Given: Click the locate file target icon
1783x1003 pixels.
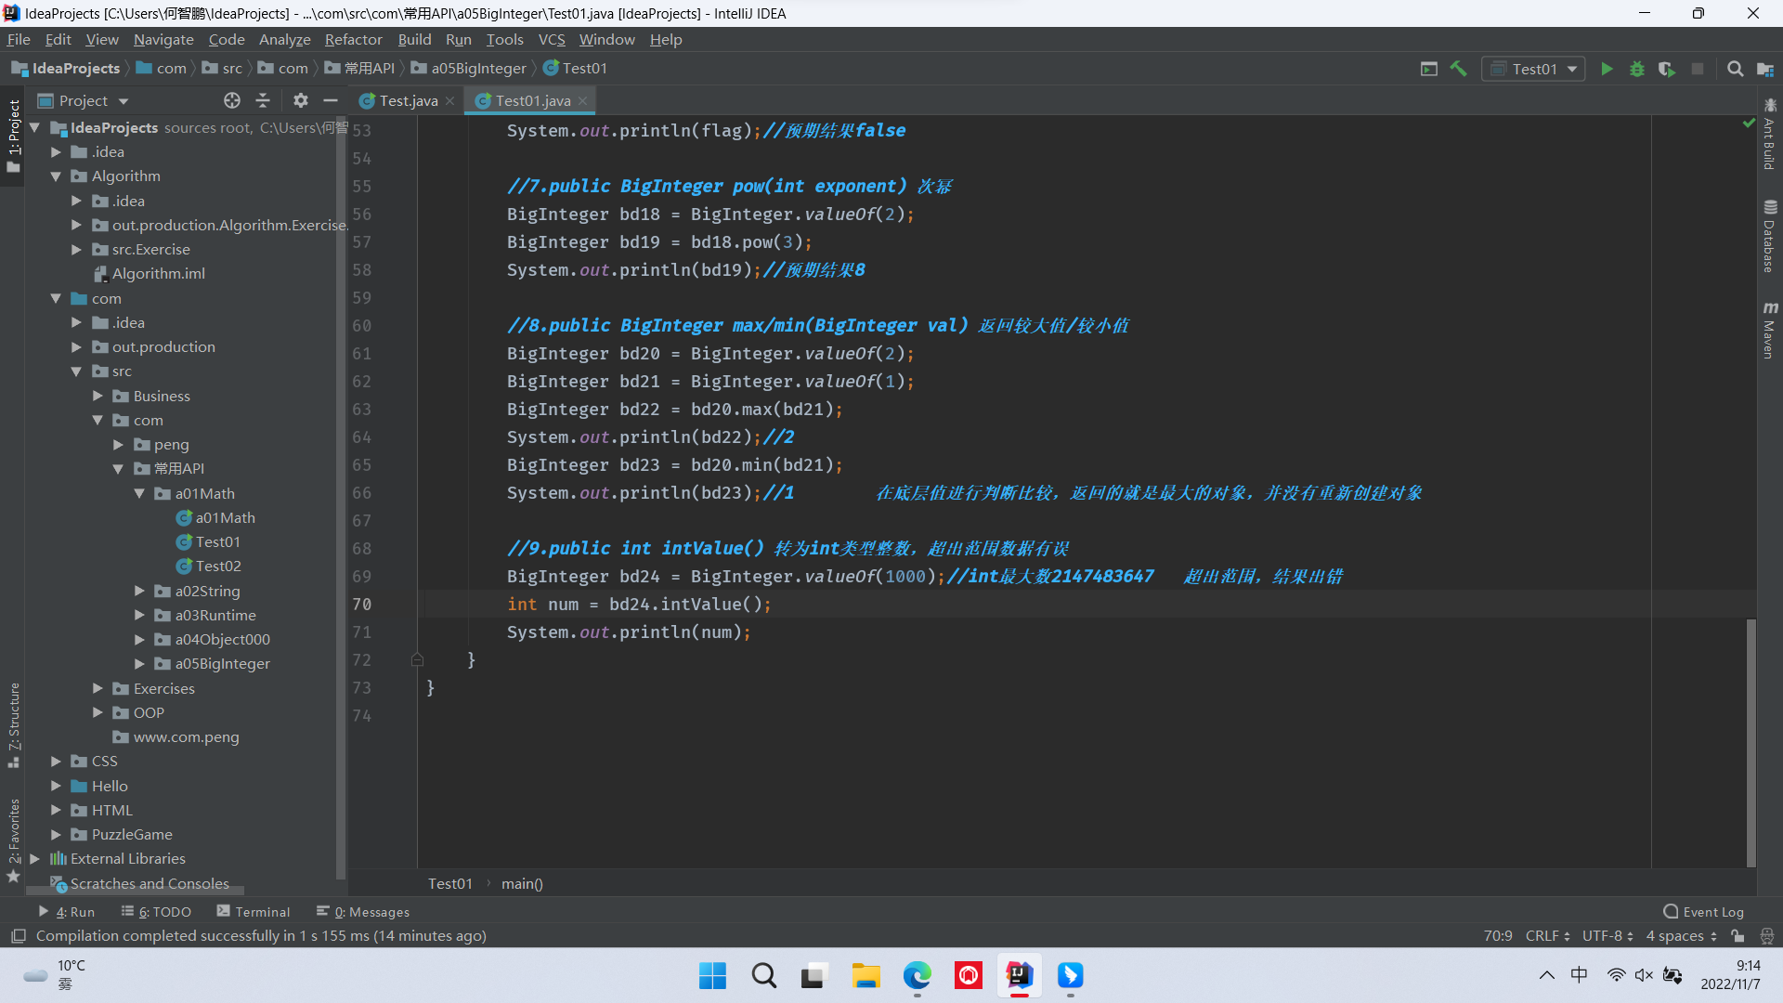Looking at the screenshot, I should click(232, 100).
